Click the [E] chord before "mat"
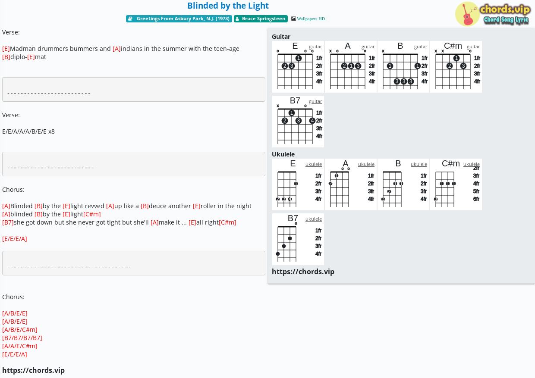535x378 pixels. coord(31,57)
